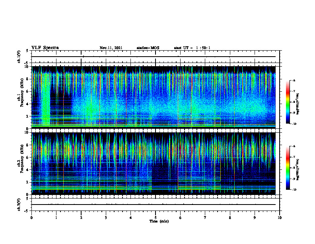Click the "-8" tick on ch.2 colorbar
The width and height of the screenshot is (315, 244).
294,168
